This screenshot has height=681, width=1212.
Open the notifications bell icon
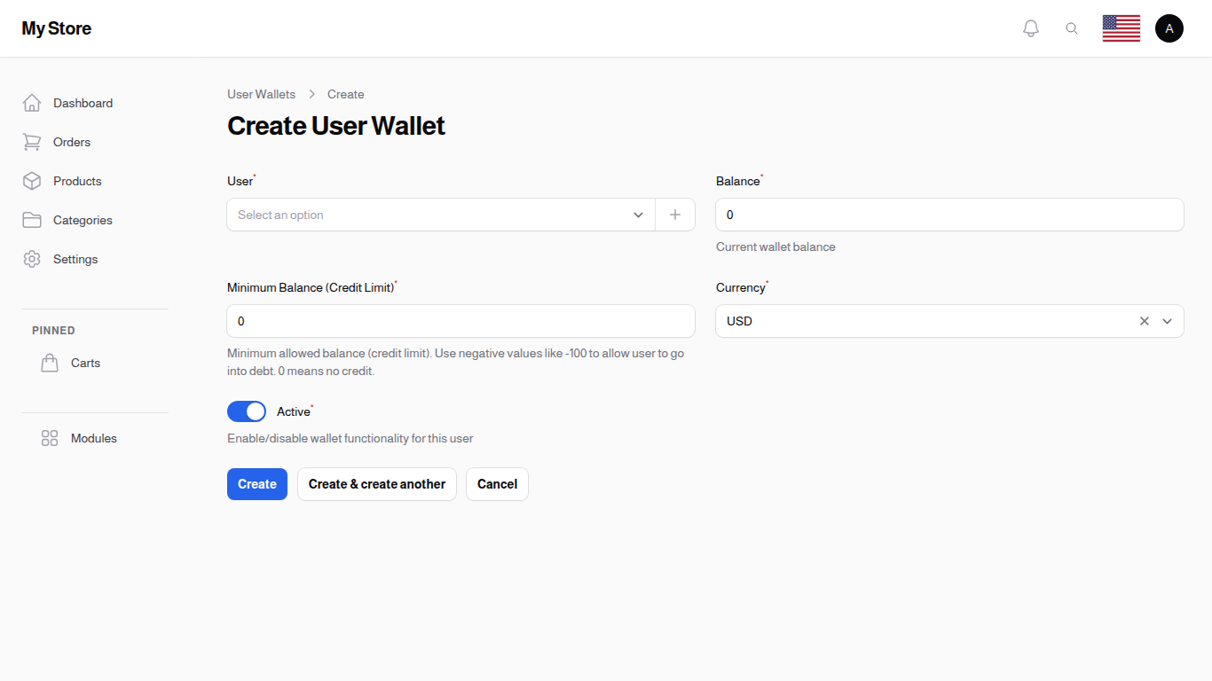click(1031, 27)
